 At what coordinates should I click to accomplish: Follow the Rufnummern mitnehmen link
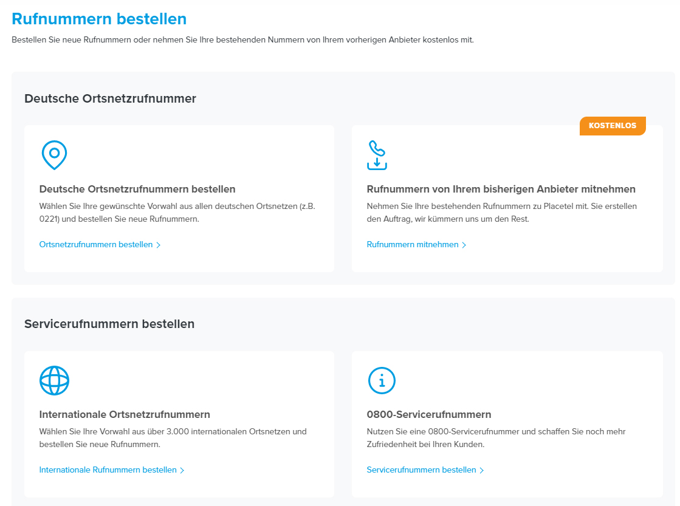pos(413,245)
